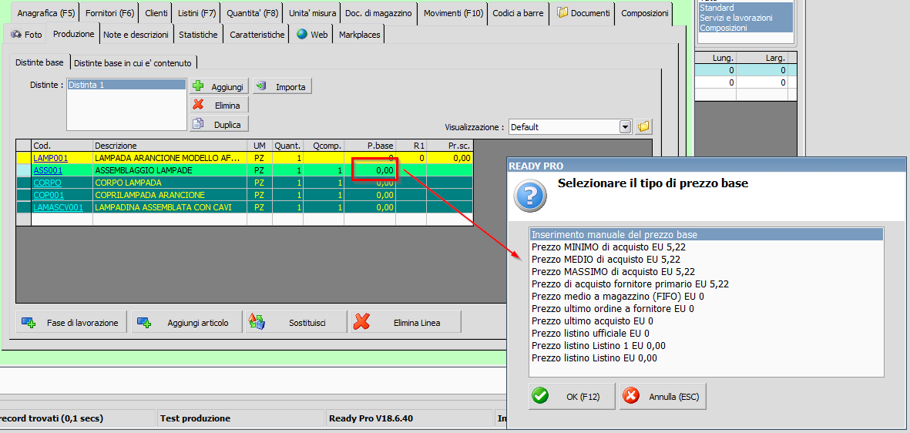Open the folder icon beside Visualizzazione dropdown

tap(643, 126)
